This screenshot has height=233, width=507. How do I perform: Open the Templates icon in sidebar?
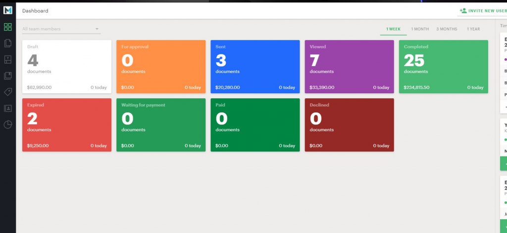[x=7, y=59]
